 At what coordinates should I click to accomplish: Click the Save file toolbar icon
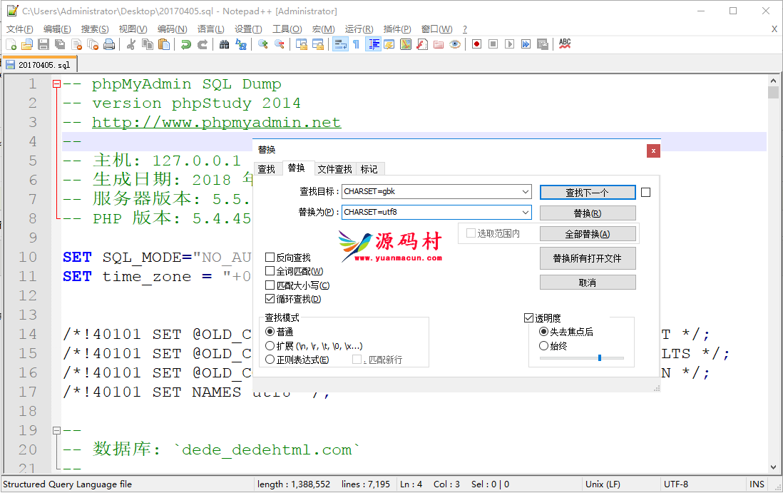pyautogui.click(x=43, y=44)
